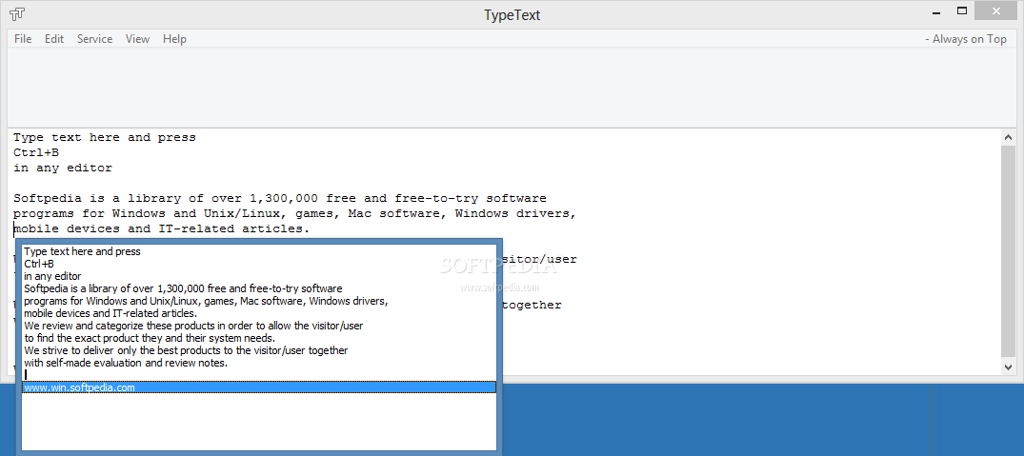This screenshot has height=456, width=1024.
Task: Click line starting 'Softpedia is a library' in editor
Action: pos(279,198)
